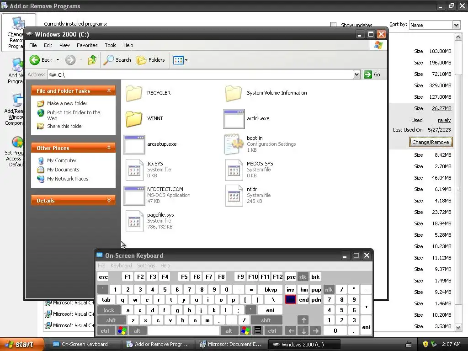
Task: Click the spacebar on the keyboard
Action: [184, 331]
